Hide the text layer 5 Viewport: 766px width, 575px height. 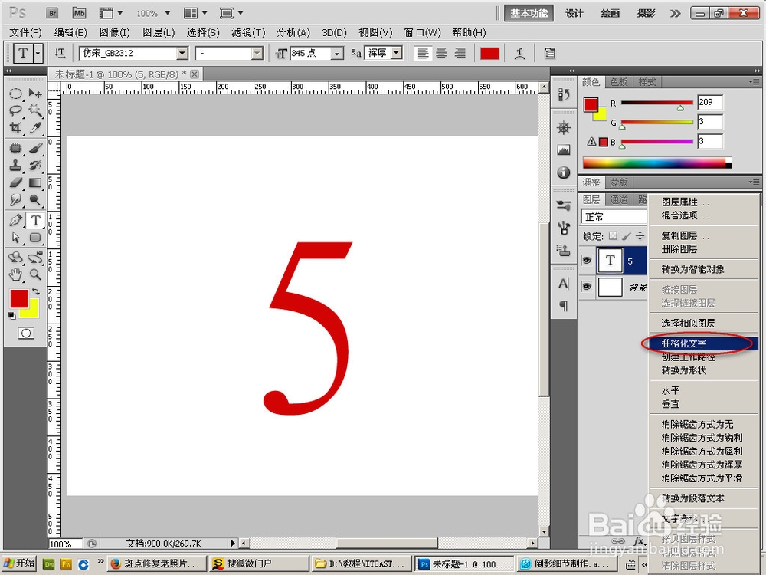pyautogui.click(x=587, y=261)
